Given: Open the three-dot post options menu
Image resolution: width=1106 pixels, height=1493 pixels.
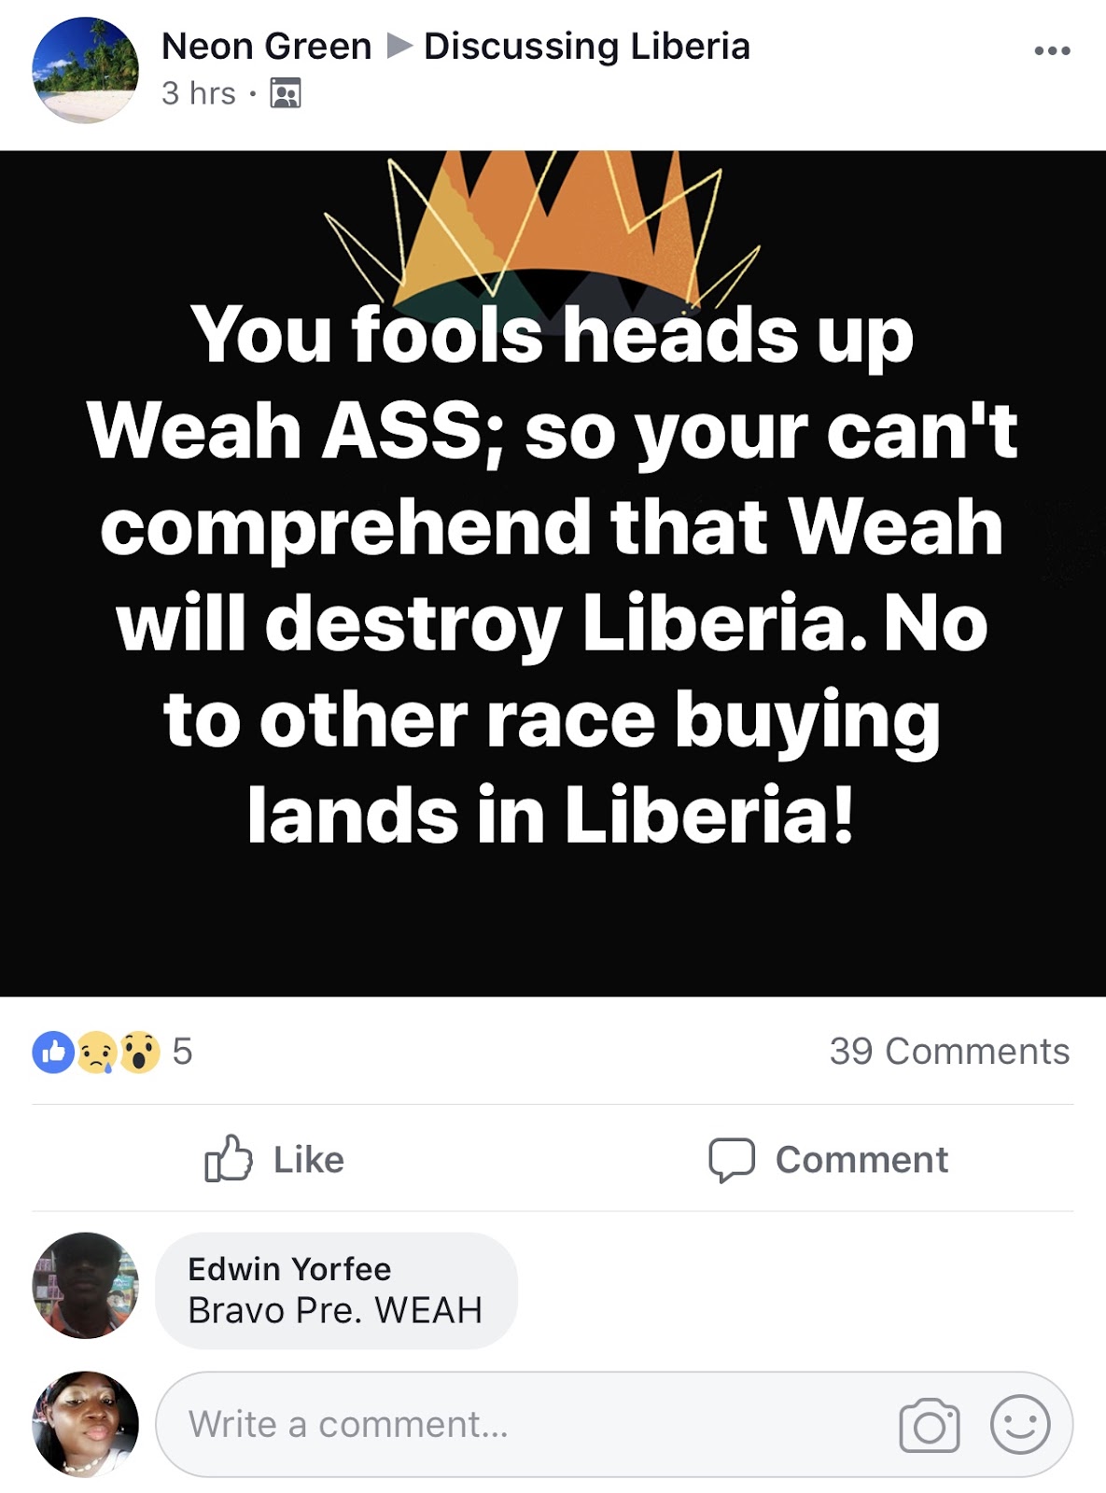Looking at the screenshot, I should point(1052,50).
